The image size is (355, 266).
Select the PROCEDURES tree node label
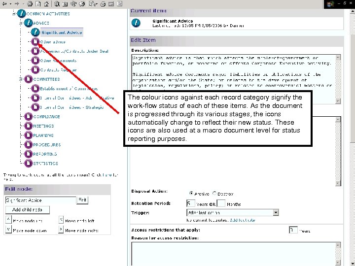[x=47, y=145]
